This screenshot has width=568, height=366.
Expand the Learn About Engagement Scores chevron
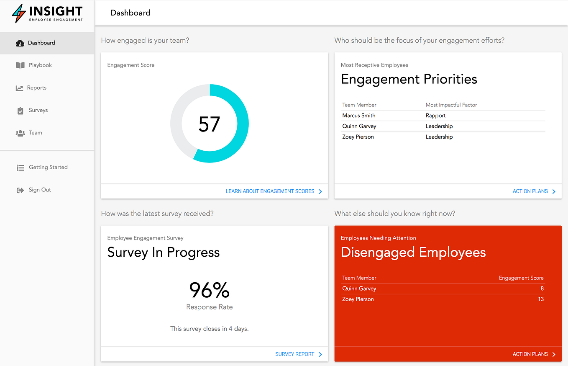pyautogui.click(x=320, y=191)
